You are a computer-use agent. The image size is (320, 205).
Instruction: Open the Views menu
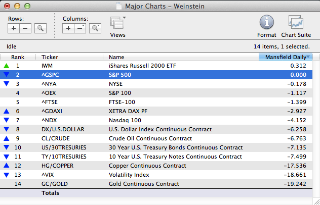(x=118, y=26)
